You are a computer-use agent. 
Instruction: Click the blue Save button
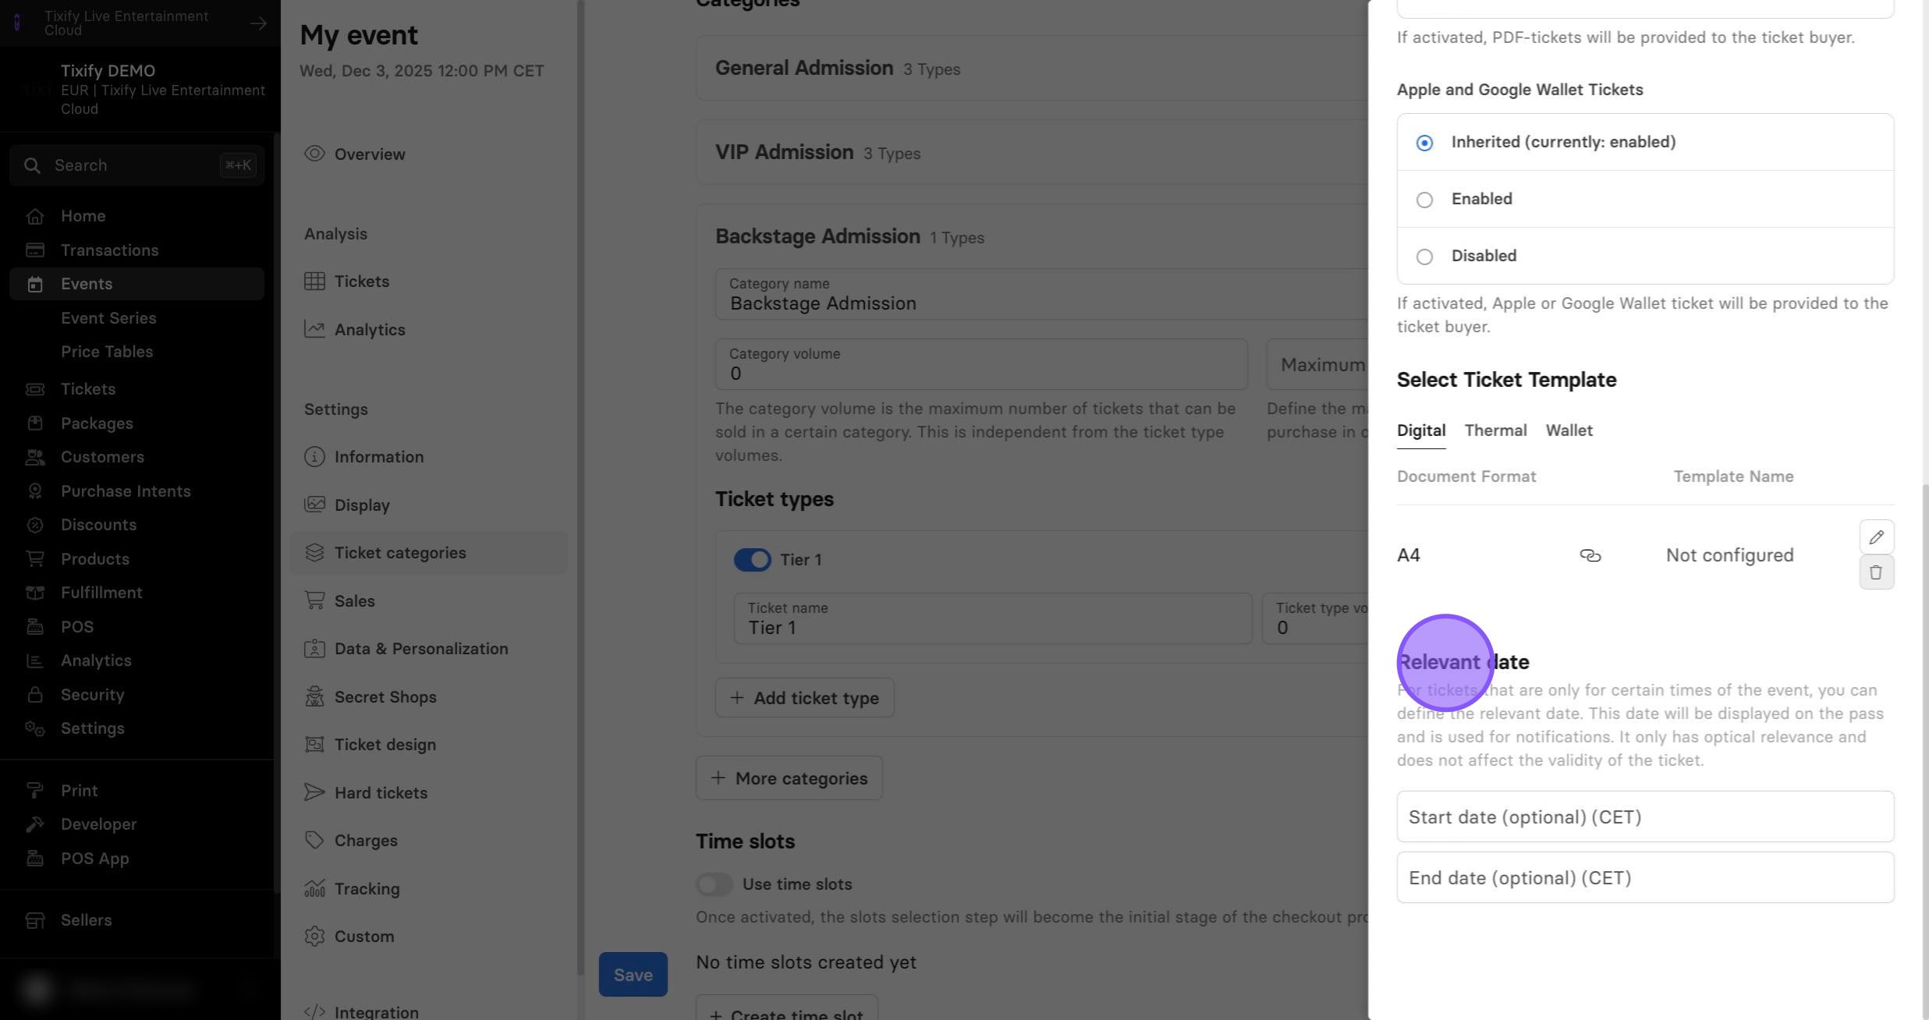(x=633, y=975)
